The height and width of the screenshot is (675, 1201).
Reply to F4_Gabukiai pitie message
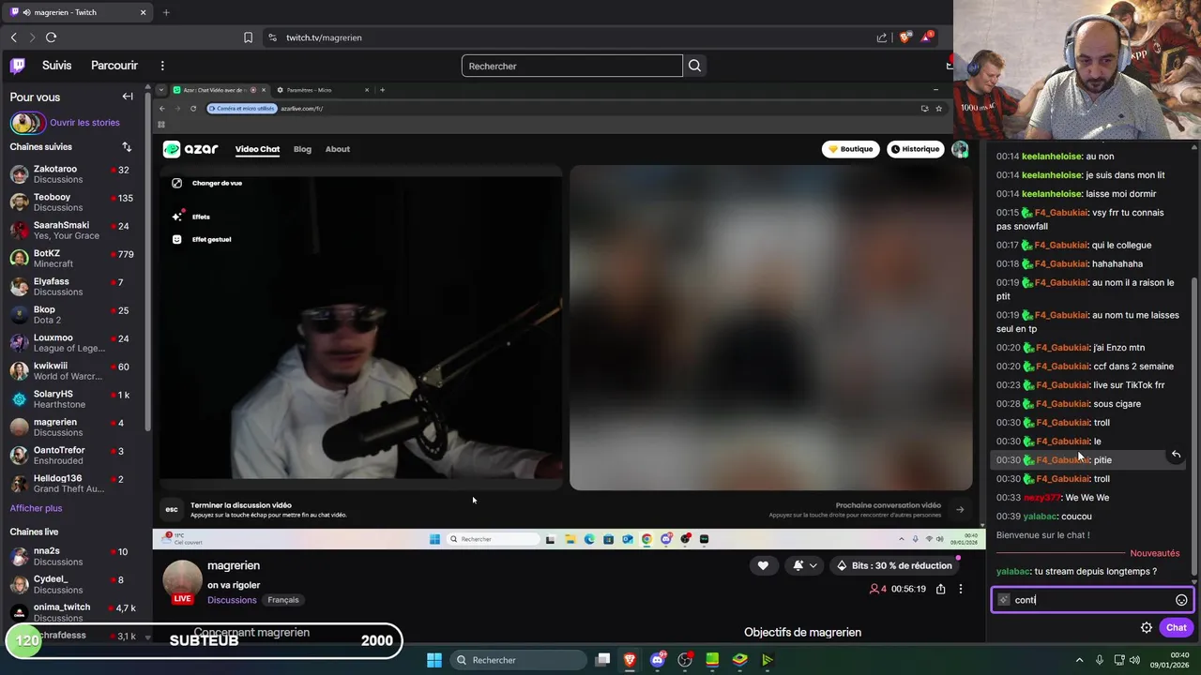click(1176, 455)
